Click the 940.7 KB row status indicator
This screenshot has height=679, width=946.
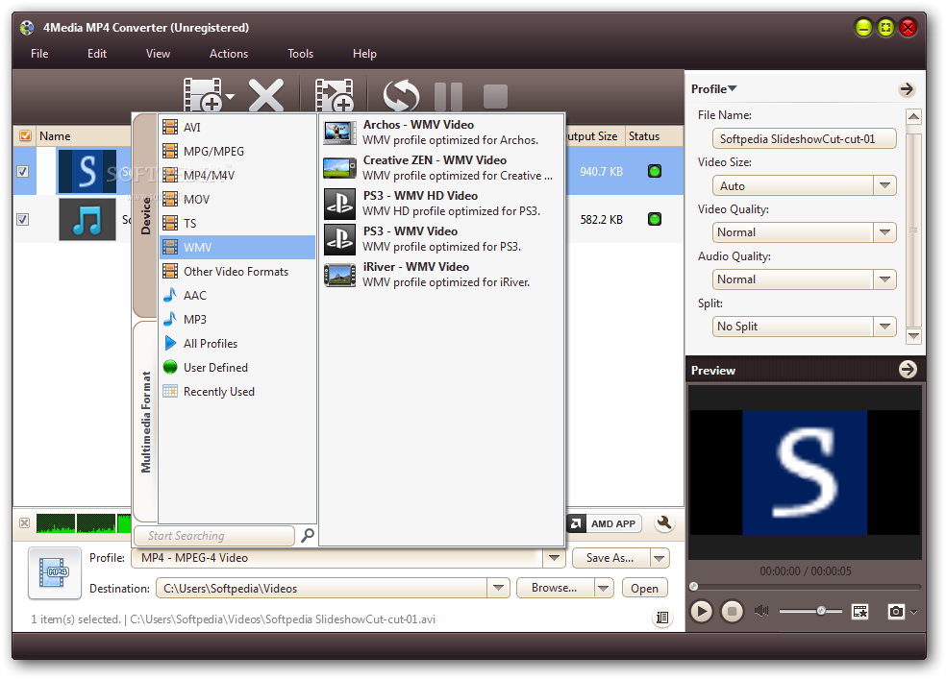click(x=655, y=171)
